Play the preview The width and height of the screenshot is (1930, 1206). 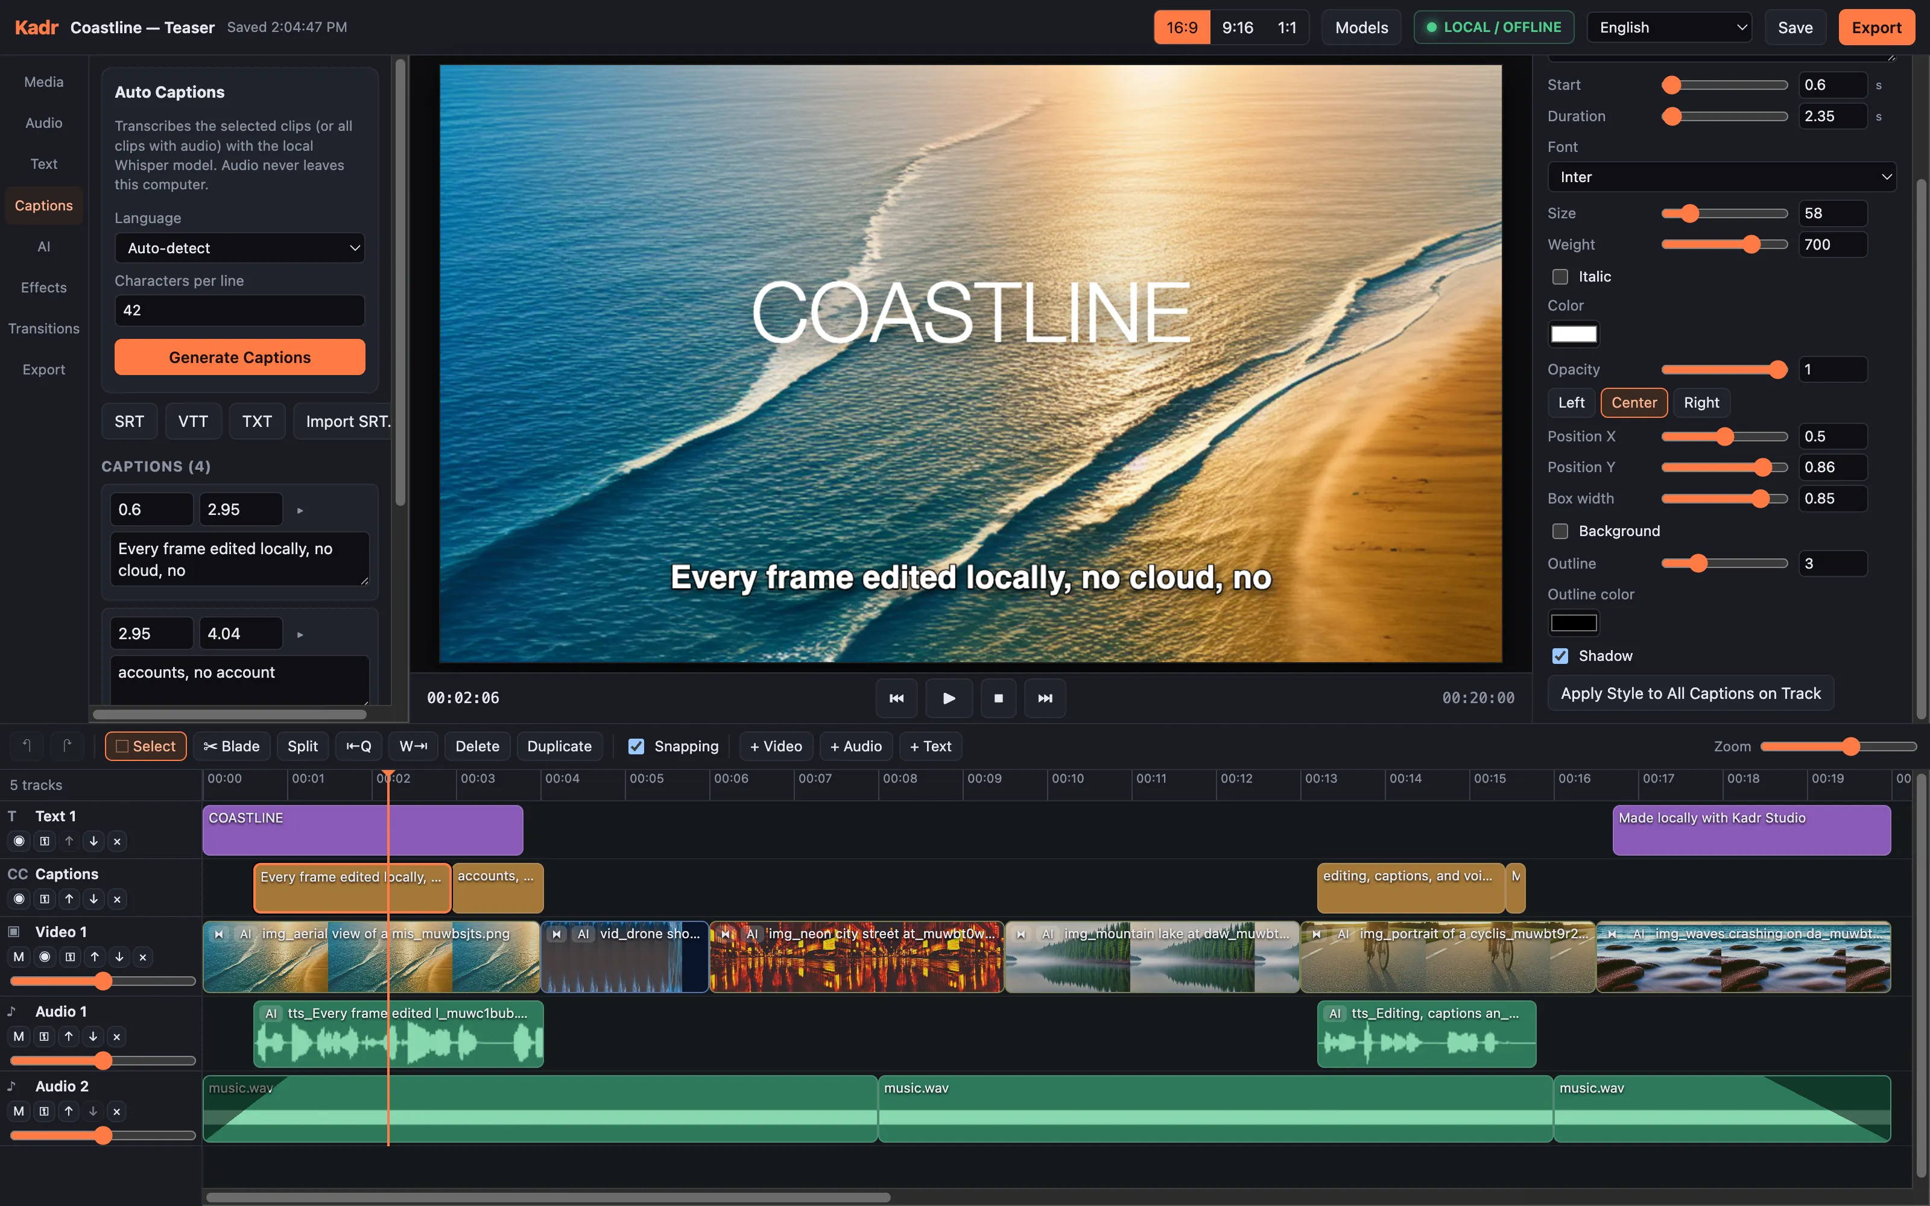click(949, 698)
